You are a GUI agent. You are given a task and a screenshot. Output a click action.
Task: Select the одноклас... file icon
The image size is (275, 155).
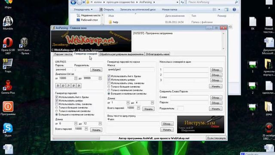(x=269, y=87)
